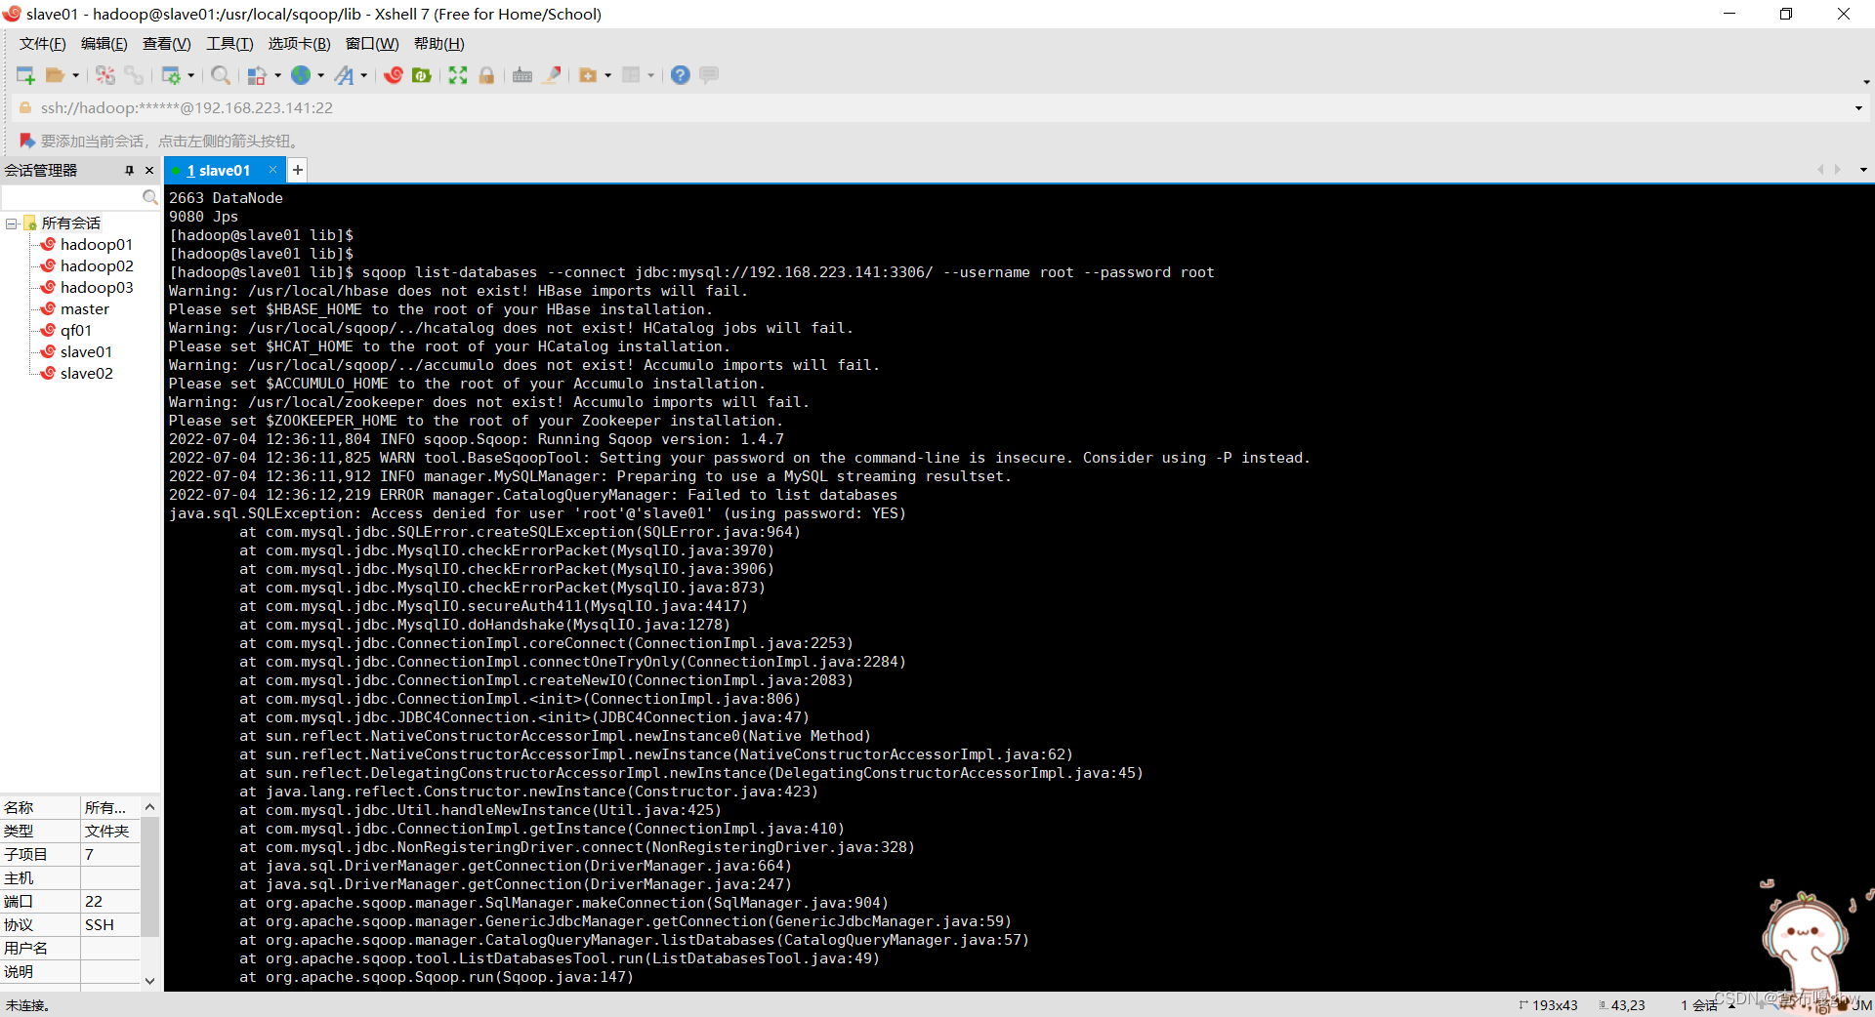
Task: Select the lock screen toolbar icon
Action: (486, 75)
